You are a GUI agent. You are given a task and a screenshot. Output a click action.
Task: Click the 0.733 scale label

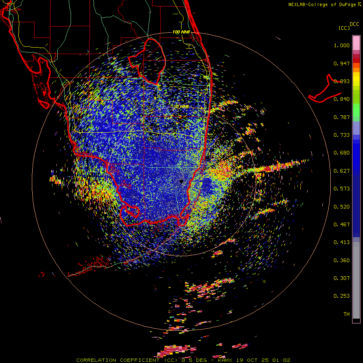tap(342, 135)
